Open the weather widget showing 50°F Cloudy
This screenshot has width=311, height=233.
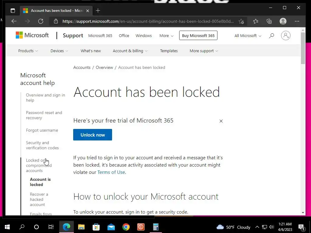pyautogui.click(x=233, y=227)
